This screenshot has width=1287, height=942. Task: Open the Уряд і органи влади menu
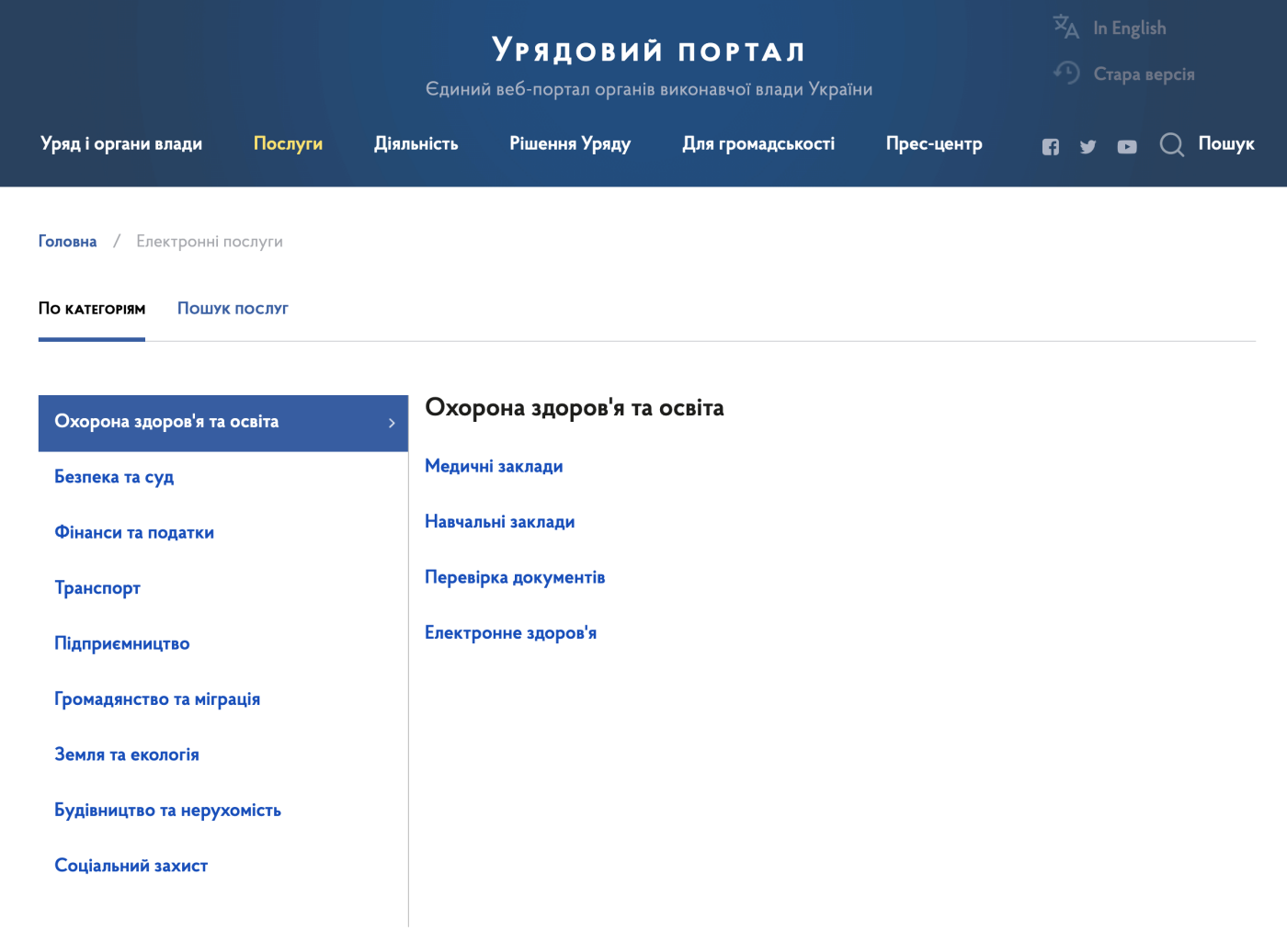coord(121,143)
